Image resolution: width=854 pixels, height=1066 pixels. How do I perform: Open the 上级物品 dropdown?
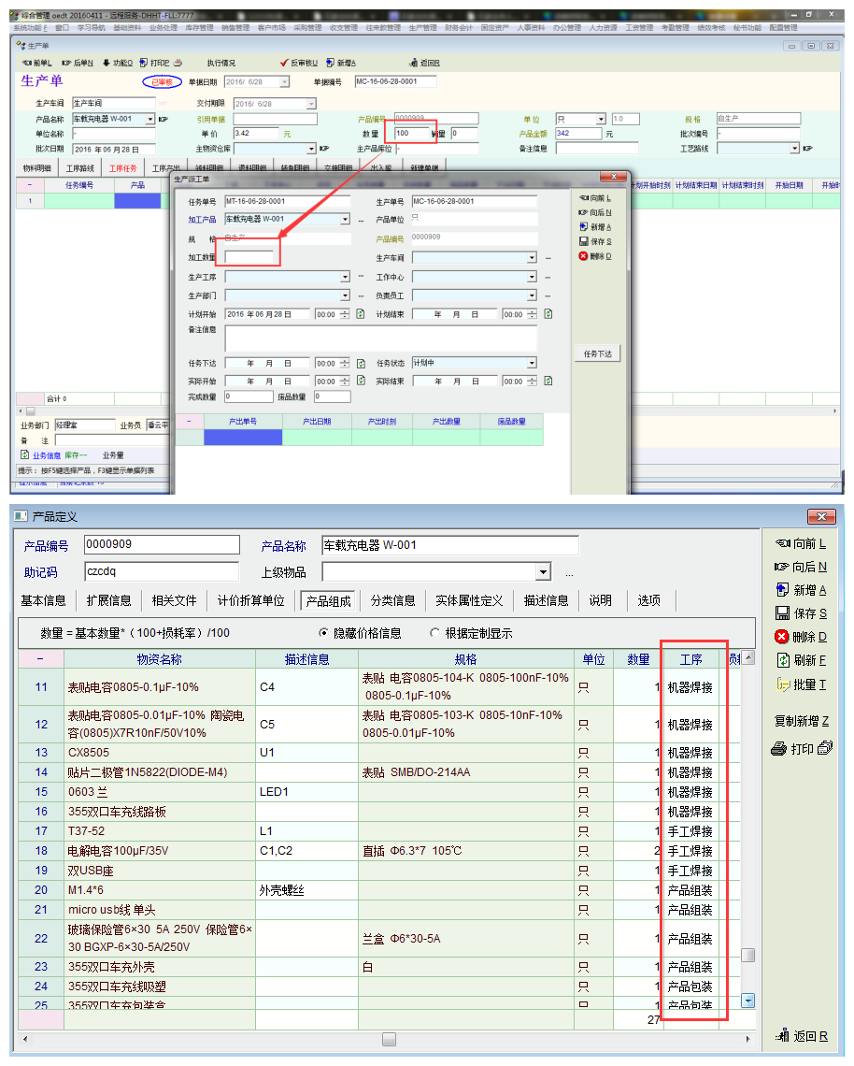[x=543, y=572]
